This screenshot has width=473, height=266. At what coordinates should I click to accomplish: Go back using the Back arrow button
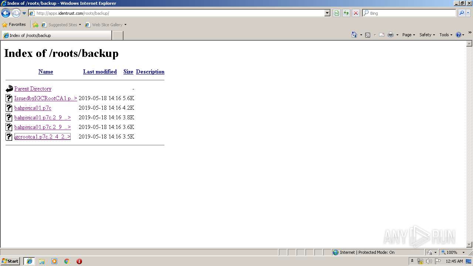[x=6, y=13]
